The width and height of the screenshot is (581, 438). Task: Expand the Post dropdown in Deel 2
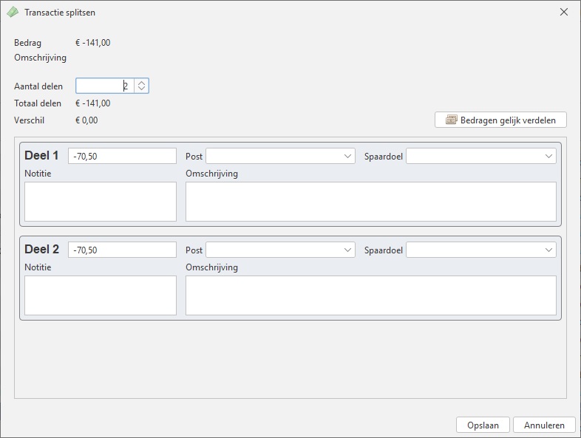tap(348, 250)
